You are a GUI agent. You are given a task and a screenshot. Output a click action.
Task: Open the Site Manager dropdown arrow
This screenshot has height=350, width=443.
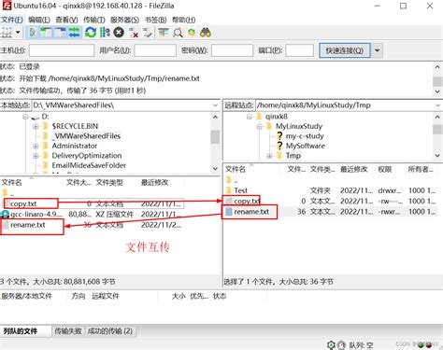click(x=18, y=33)
